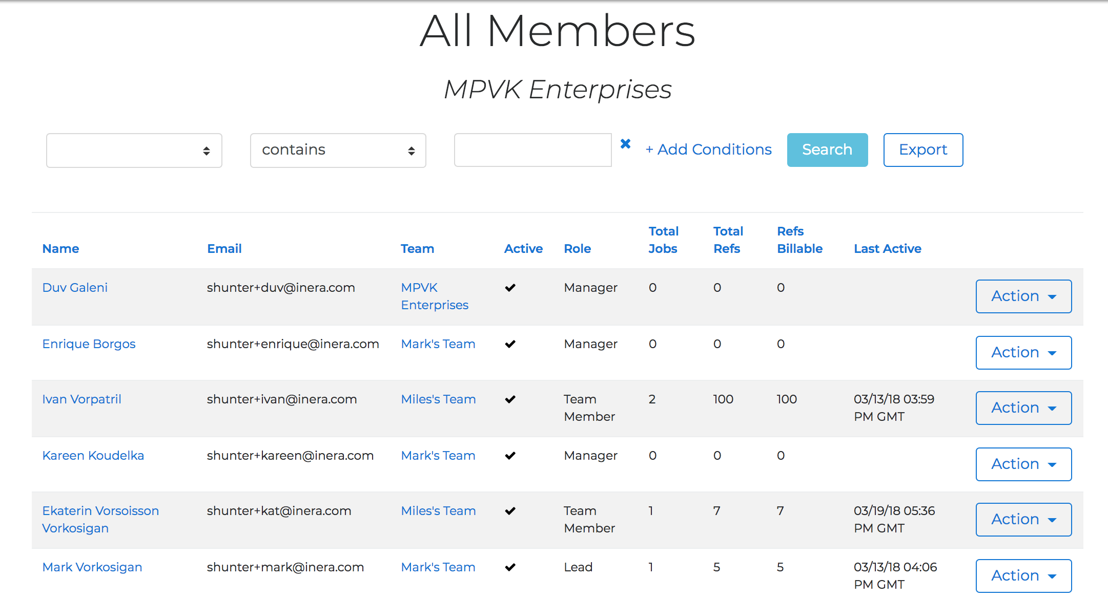Expand Action dropdown for Mark Vorkosigan

click(x=1023, y=576)
